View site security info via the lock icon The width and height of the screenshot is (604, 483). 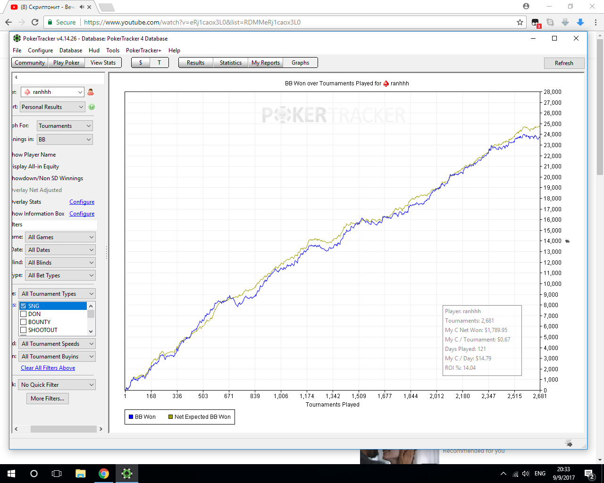(50, 22)
